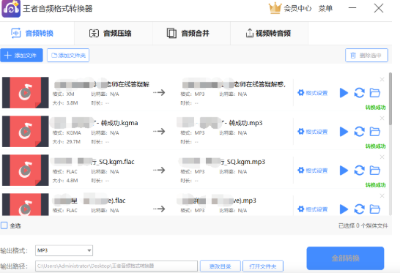Remove the XM file row with X
Screen dimensions: 400x273
tap(382, 79)
